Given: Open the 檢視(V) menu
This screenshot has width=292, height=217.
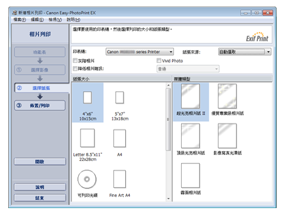Looking at the screenshot, I should point(55,20).
